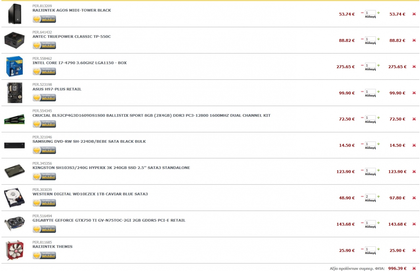Remove Raijintek Agos case from cart
This screenshot has width=420, height=271.
[x=414, y=14]
